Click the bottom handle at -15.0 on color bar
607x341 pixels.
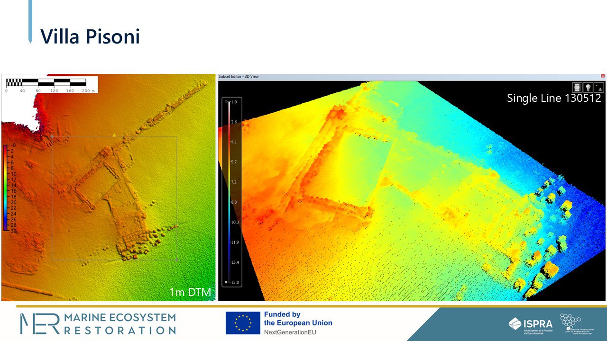[227, 282]
